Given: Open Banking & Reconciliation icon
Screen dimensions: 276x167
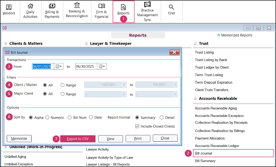Looking at the screenshot, I should click(x=77, y=5).
